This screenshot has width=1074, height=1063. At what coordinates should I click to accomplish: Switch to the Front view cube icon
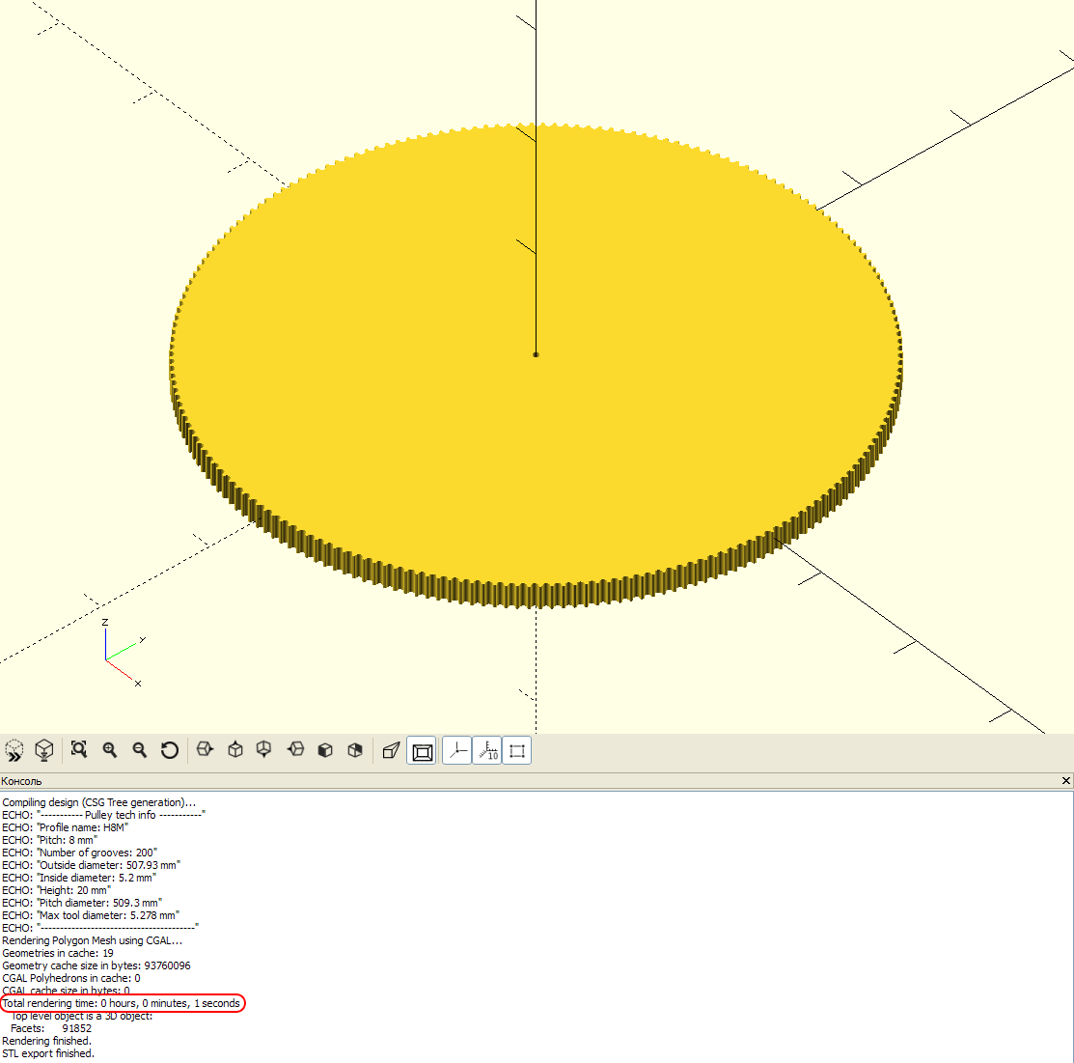[325, 750]
